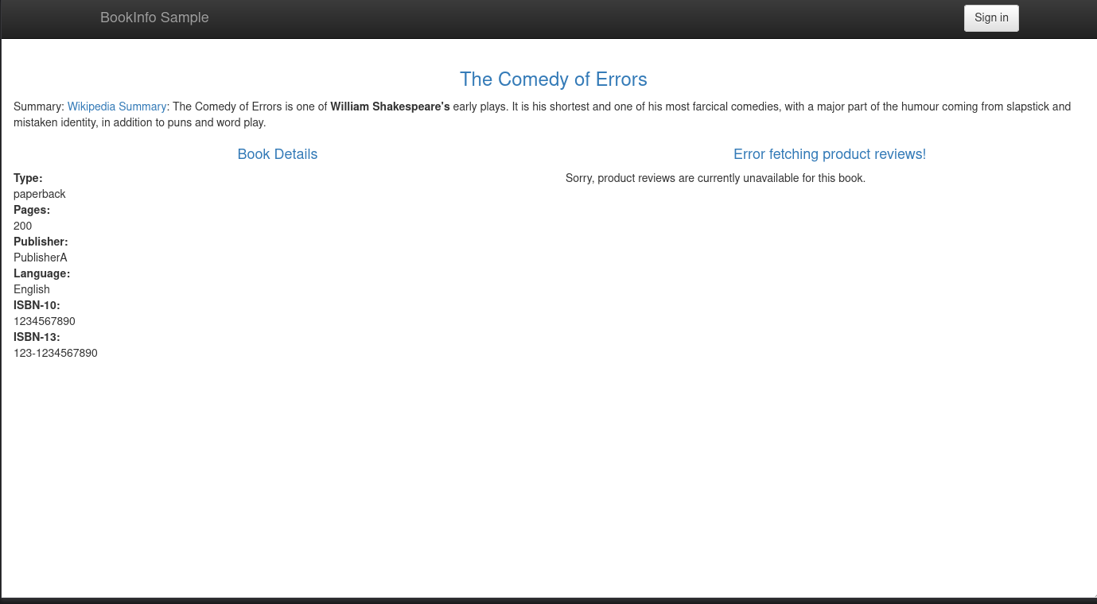Click the Type: label
This screenshot has width=1097, height=604.
[x=28, y=178]
